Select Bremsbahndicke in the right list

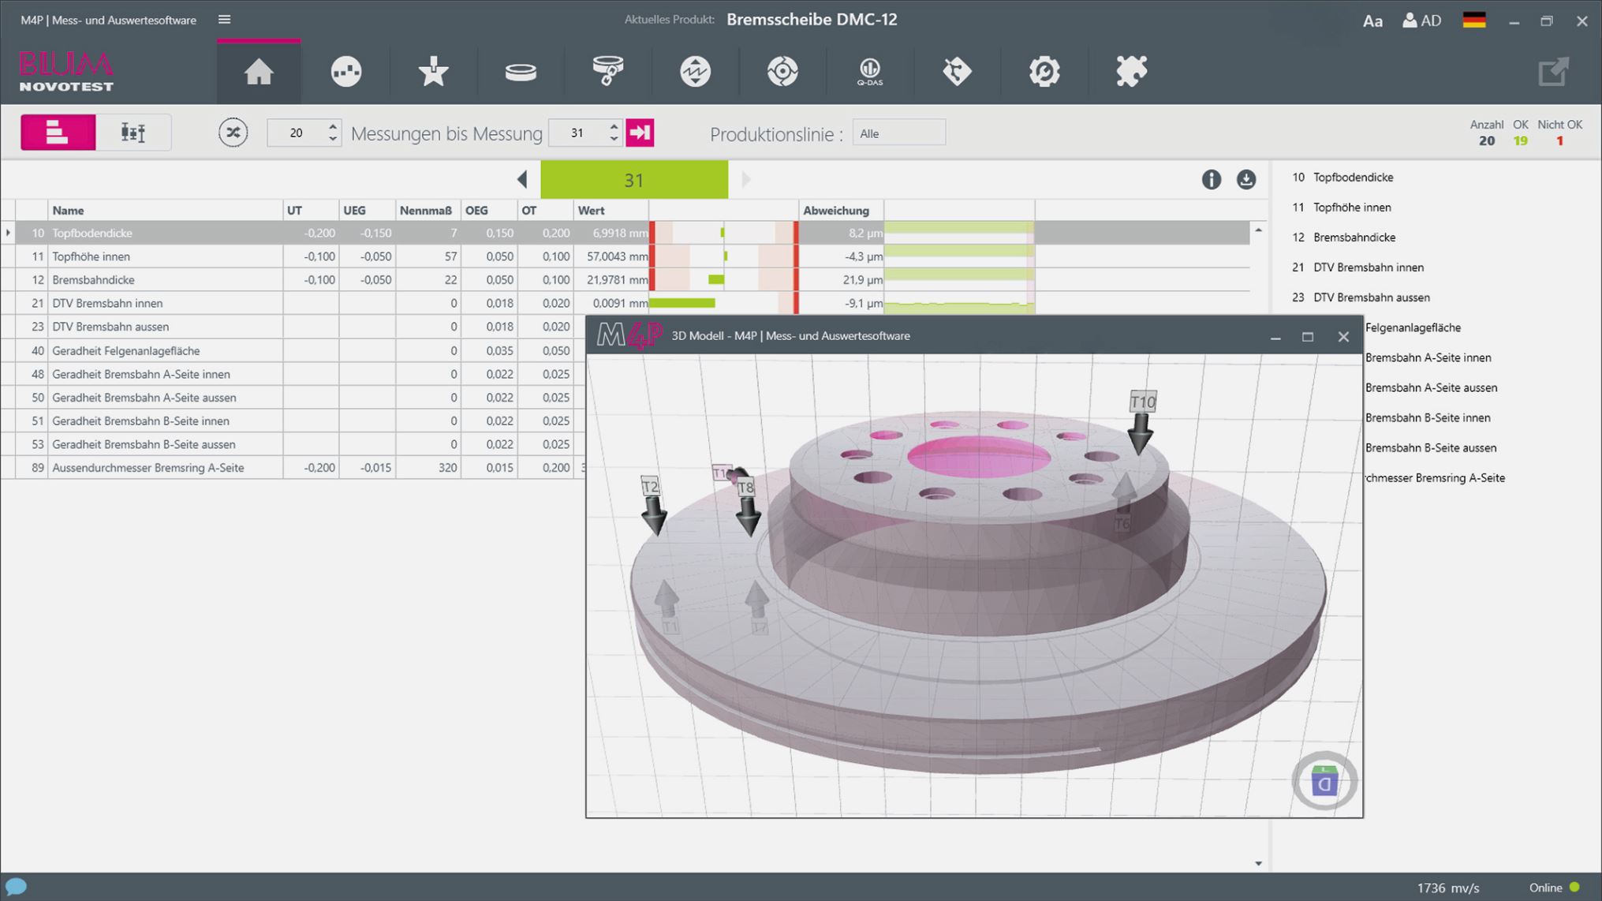click(x=1354, y=237)
